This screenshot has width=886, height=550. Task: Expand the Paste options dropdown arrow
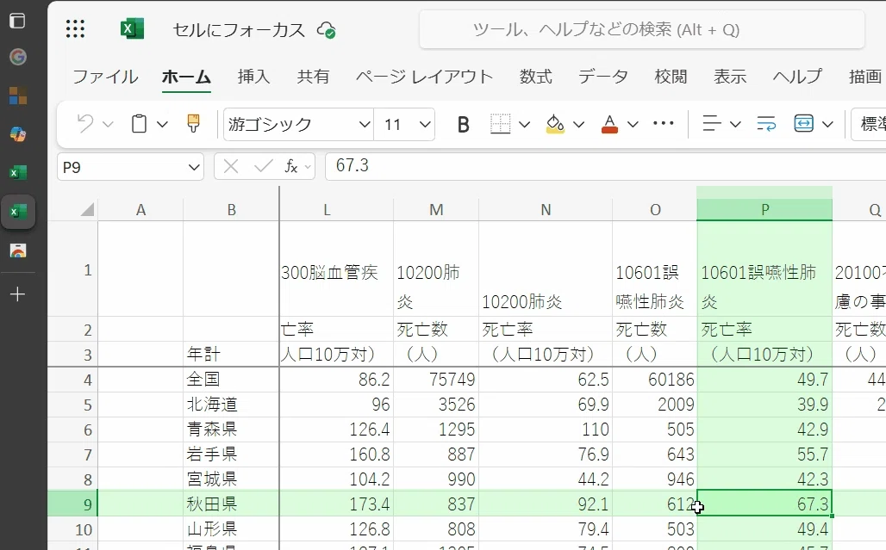(162, 124)
